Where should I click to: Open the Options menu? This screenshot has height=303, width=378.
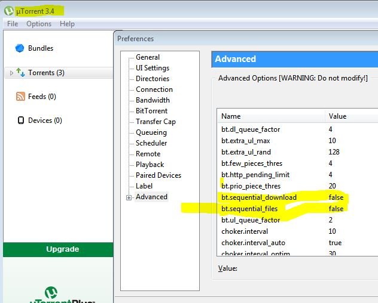[x=39, y=24]
